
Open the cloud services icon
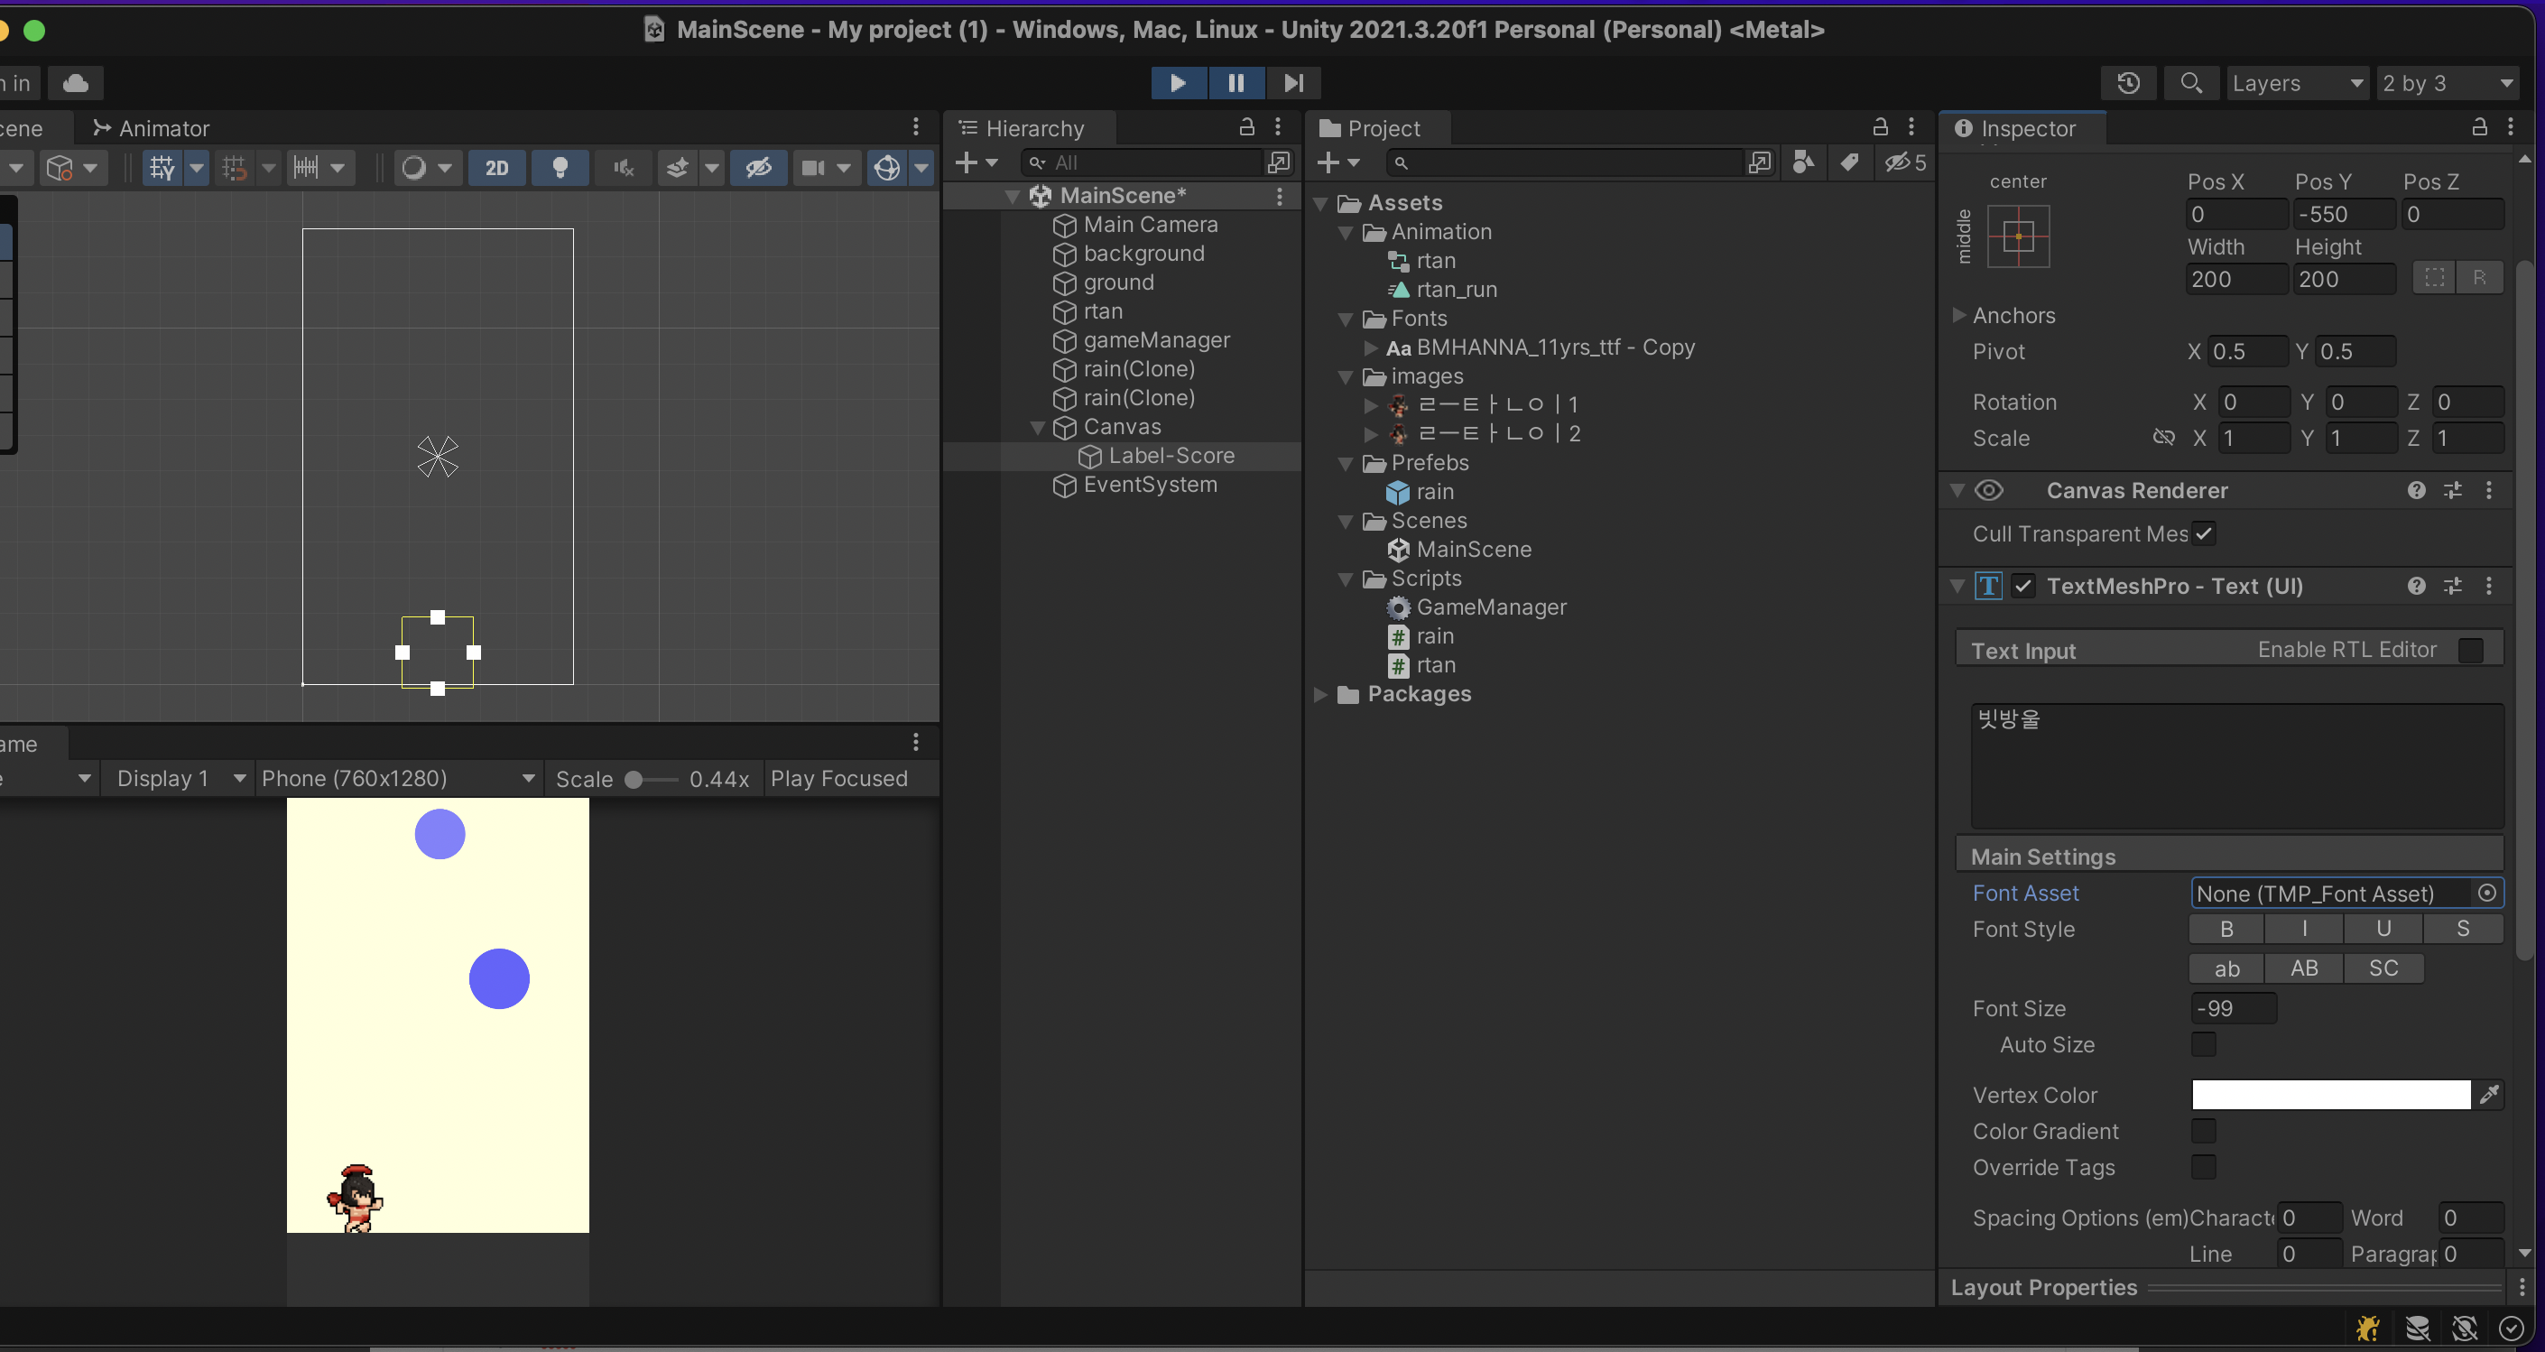pyautogui.click(x=75, y=83)
